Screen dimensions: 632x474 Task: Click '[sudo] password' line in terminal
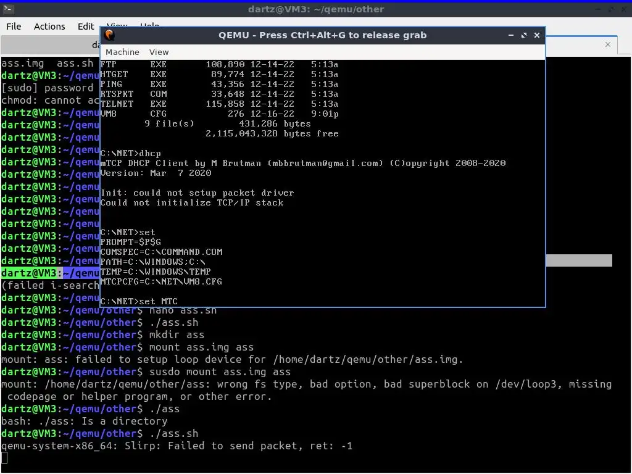click(48, 88)
